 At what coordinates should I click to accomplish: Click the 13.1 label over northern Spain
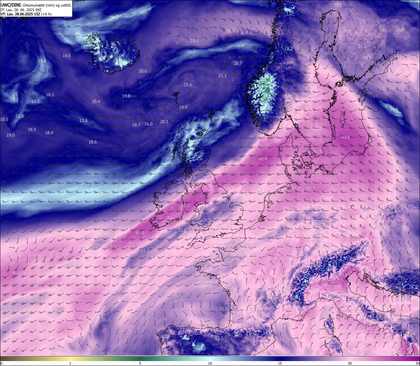[x=219, y=338]
